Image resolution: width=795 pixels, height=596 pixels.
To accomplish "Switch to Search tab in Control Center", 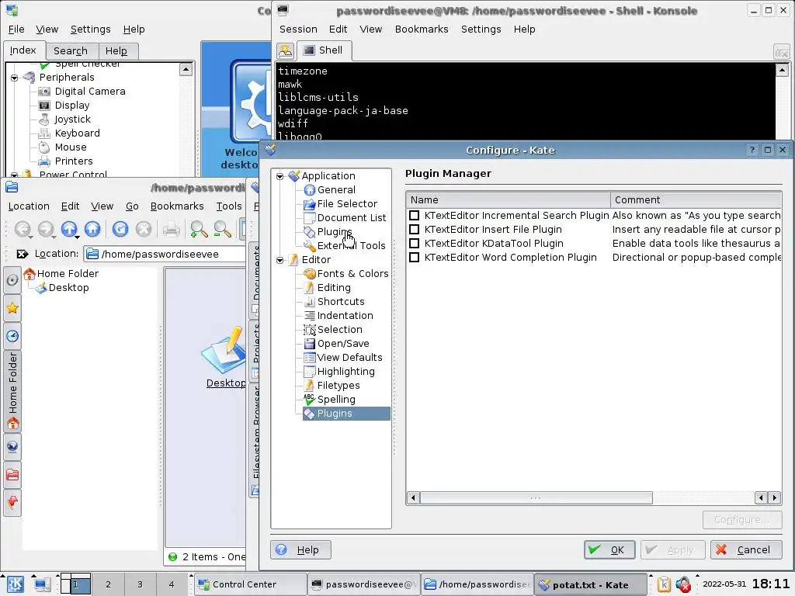I will pyautogui.click(x=71, y=50).
